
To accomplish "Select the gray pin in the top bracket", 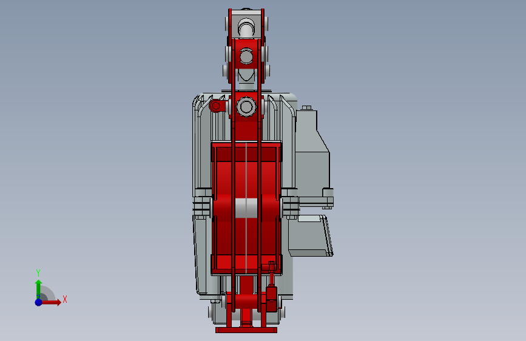I will point(246,27).
